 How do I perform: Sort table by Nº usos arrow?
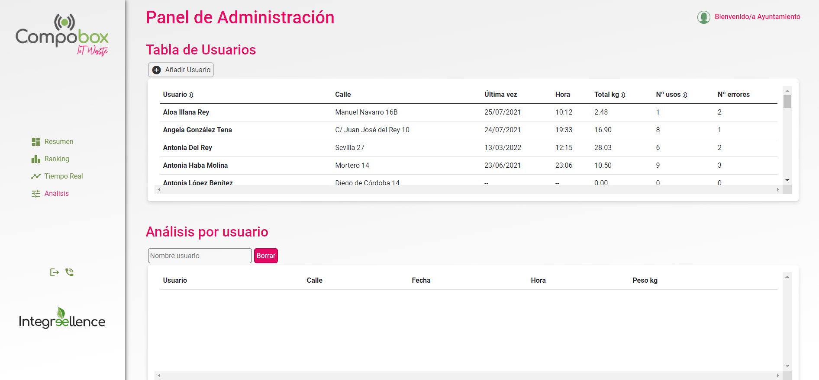(x=685, y=95)
